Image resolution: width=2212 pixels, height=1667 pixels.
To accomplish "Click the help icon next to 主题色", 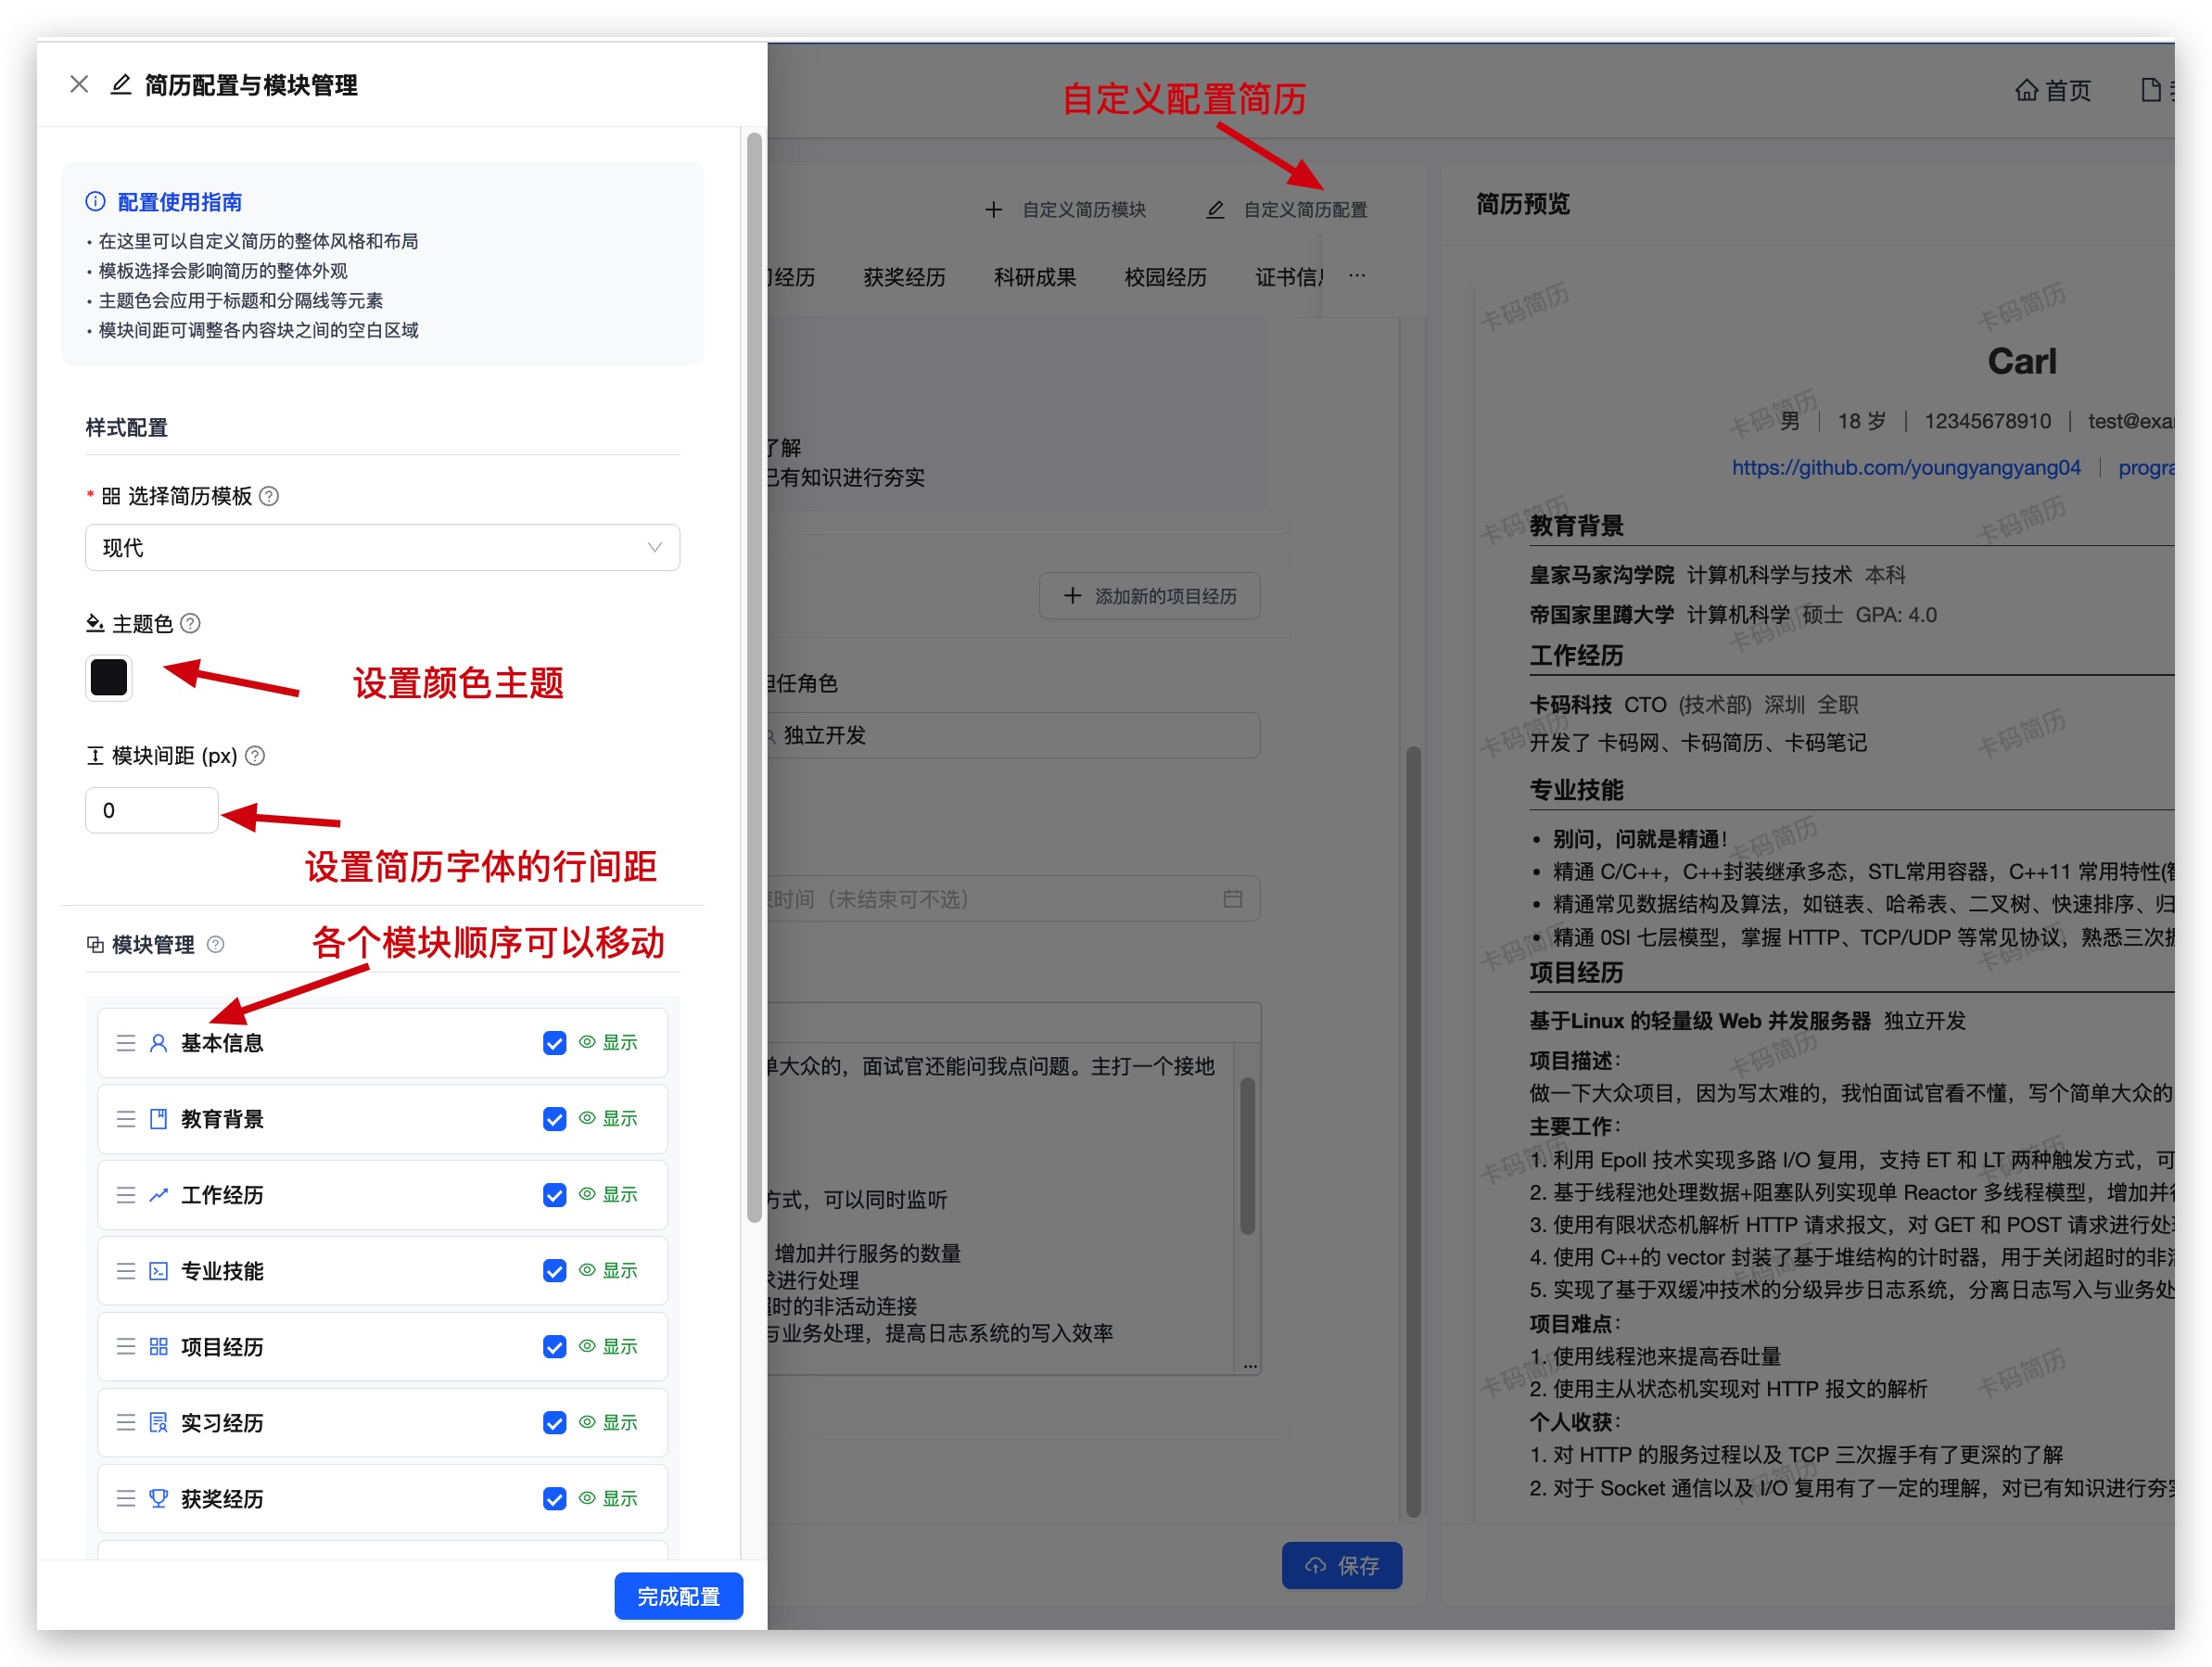I will pyautogui.click(x=190, y=623).
